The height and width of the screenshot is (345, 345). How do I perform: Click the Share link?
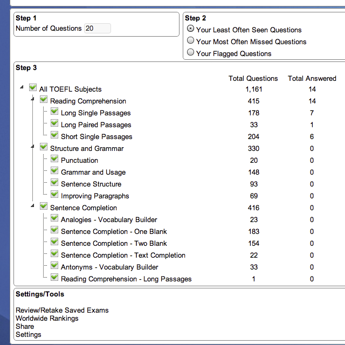point(25,326)
